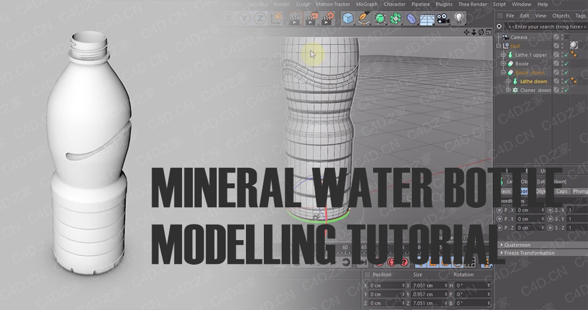Click the Size X field 7.051 cm

430,286
